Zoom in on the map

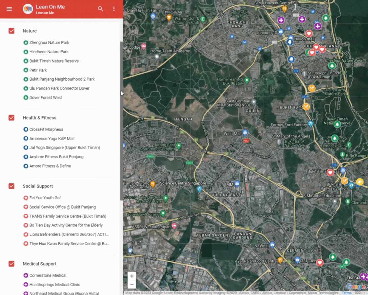[132, 276]
